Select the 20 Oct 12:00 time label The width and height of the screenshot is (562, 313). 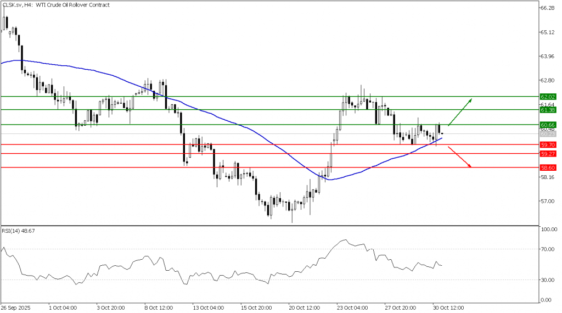[x=304, y=308]
